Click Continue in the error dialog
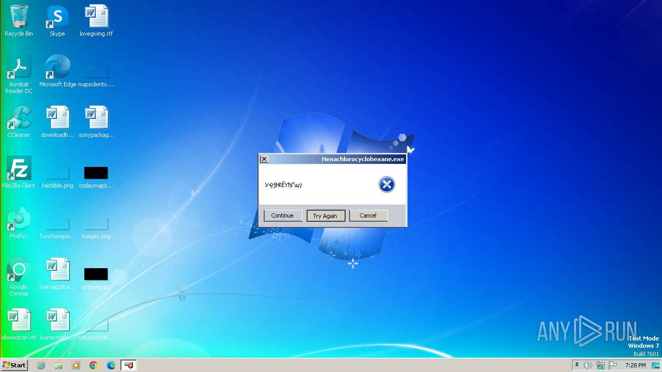 click(282, 215)
